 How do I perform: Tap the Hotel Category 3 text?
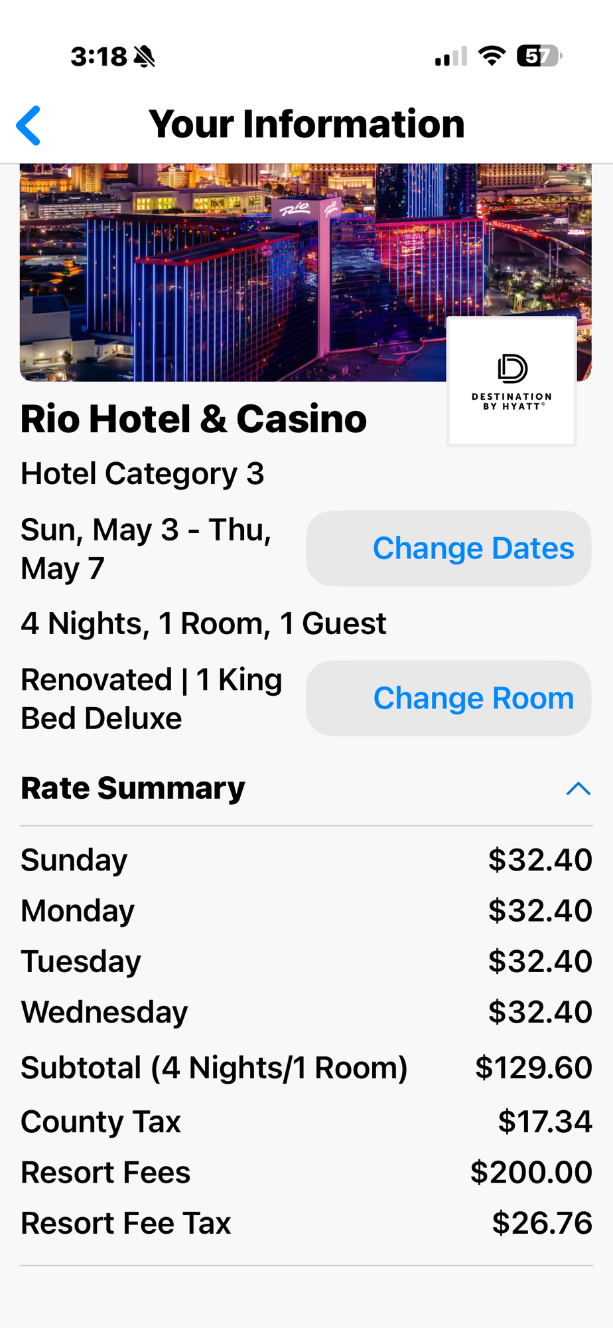[x=143, y=474]
